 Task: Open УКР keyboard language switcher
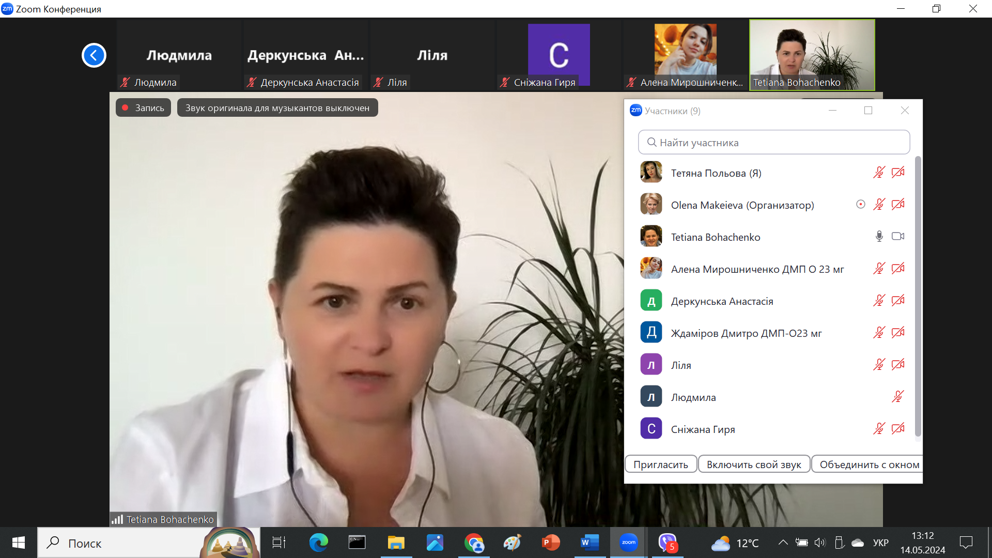880,542
